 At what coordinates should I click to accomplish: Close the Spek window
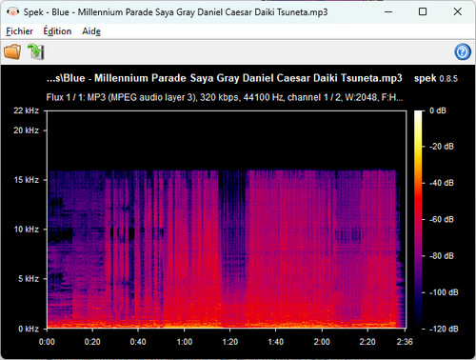[x=458, y=12]
